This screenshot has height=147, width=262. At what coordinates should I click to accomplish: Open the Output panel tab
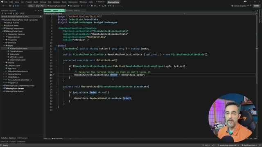click(12, 142)
